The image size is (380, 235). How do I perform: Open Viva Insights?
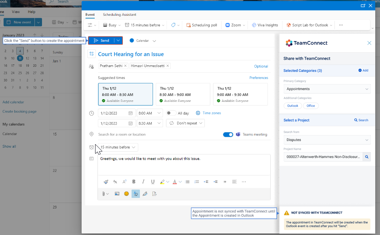coord(265,25)
